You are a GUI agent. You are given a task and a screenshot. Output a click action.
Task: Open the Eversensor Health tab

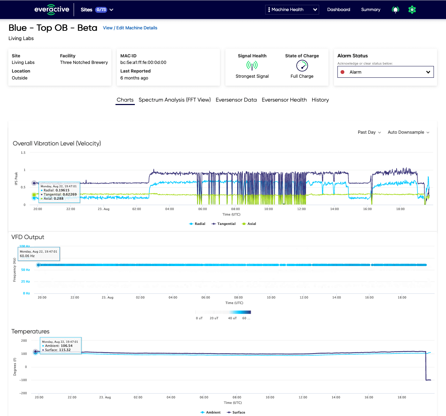coord(284,100)
